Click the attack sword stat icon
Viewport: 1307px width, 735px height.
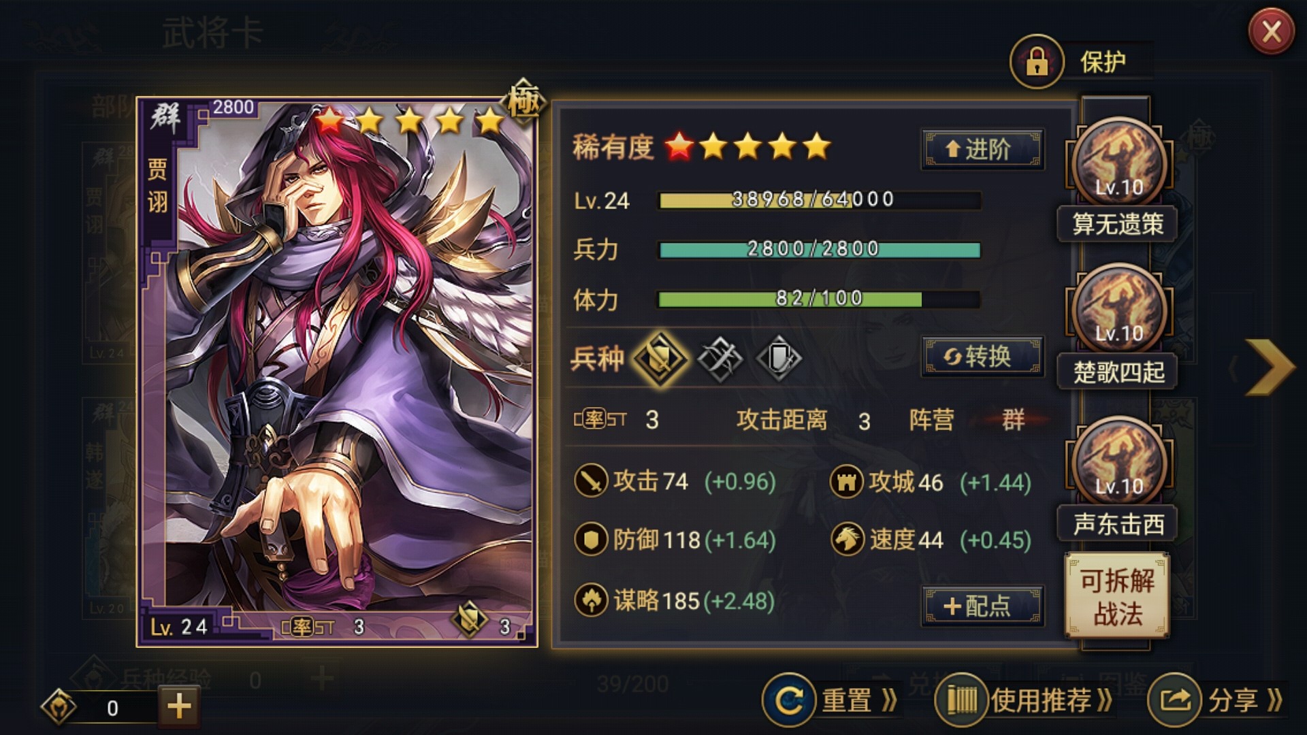(591, 481)
